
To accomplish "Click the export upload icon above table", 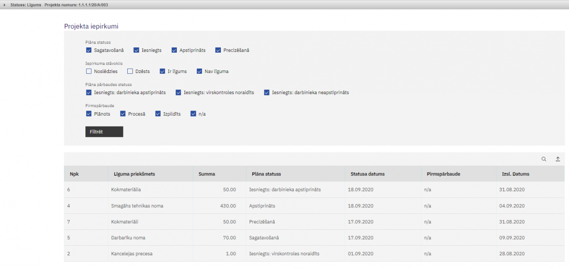I will click(x=557, y=159).
